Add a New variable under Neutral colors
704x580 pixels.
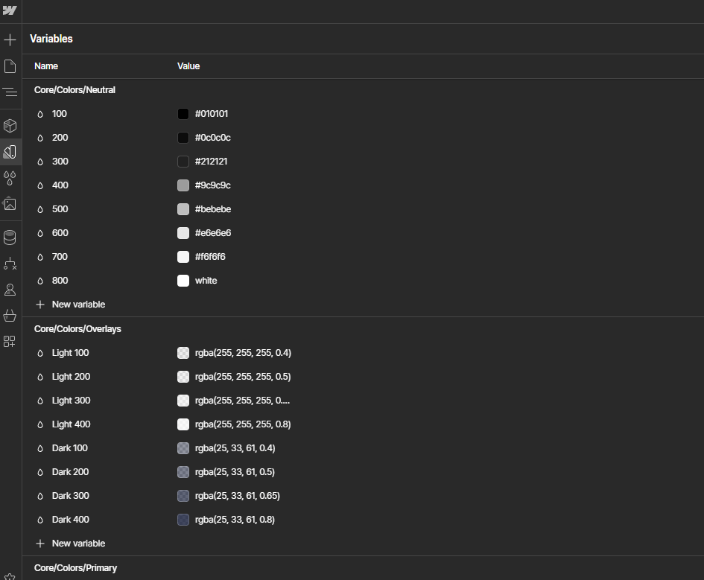tap(70, 304)
